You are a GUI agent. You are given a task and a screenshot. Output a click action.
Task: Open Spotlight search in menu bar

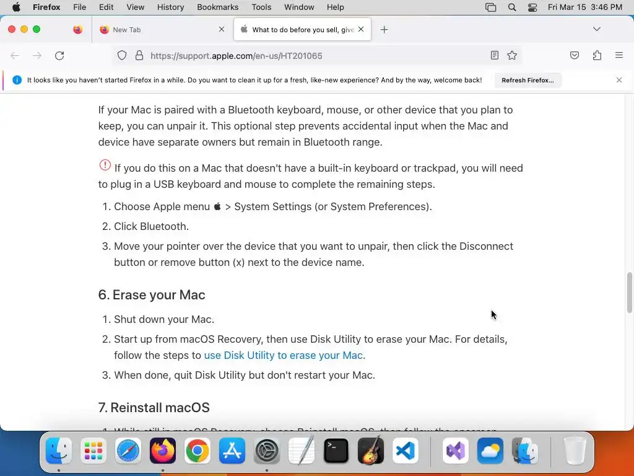pyautogui.click(x=512, y=7)
